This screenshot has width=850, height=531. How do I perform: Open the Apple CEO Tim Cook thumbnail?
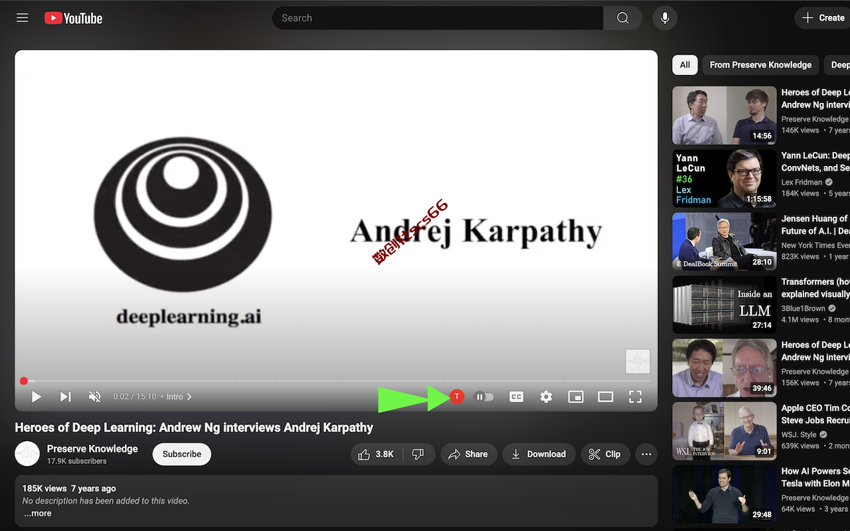click(724, 431)
